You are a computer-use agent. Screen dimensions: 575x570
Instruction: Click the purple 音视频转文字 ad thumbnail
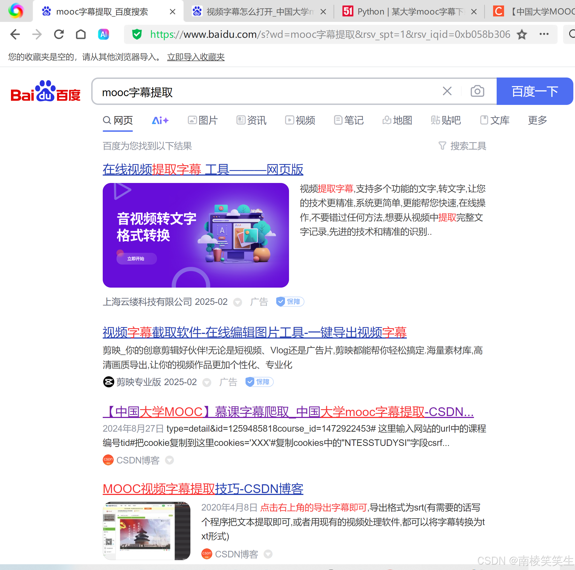196,235
